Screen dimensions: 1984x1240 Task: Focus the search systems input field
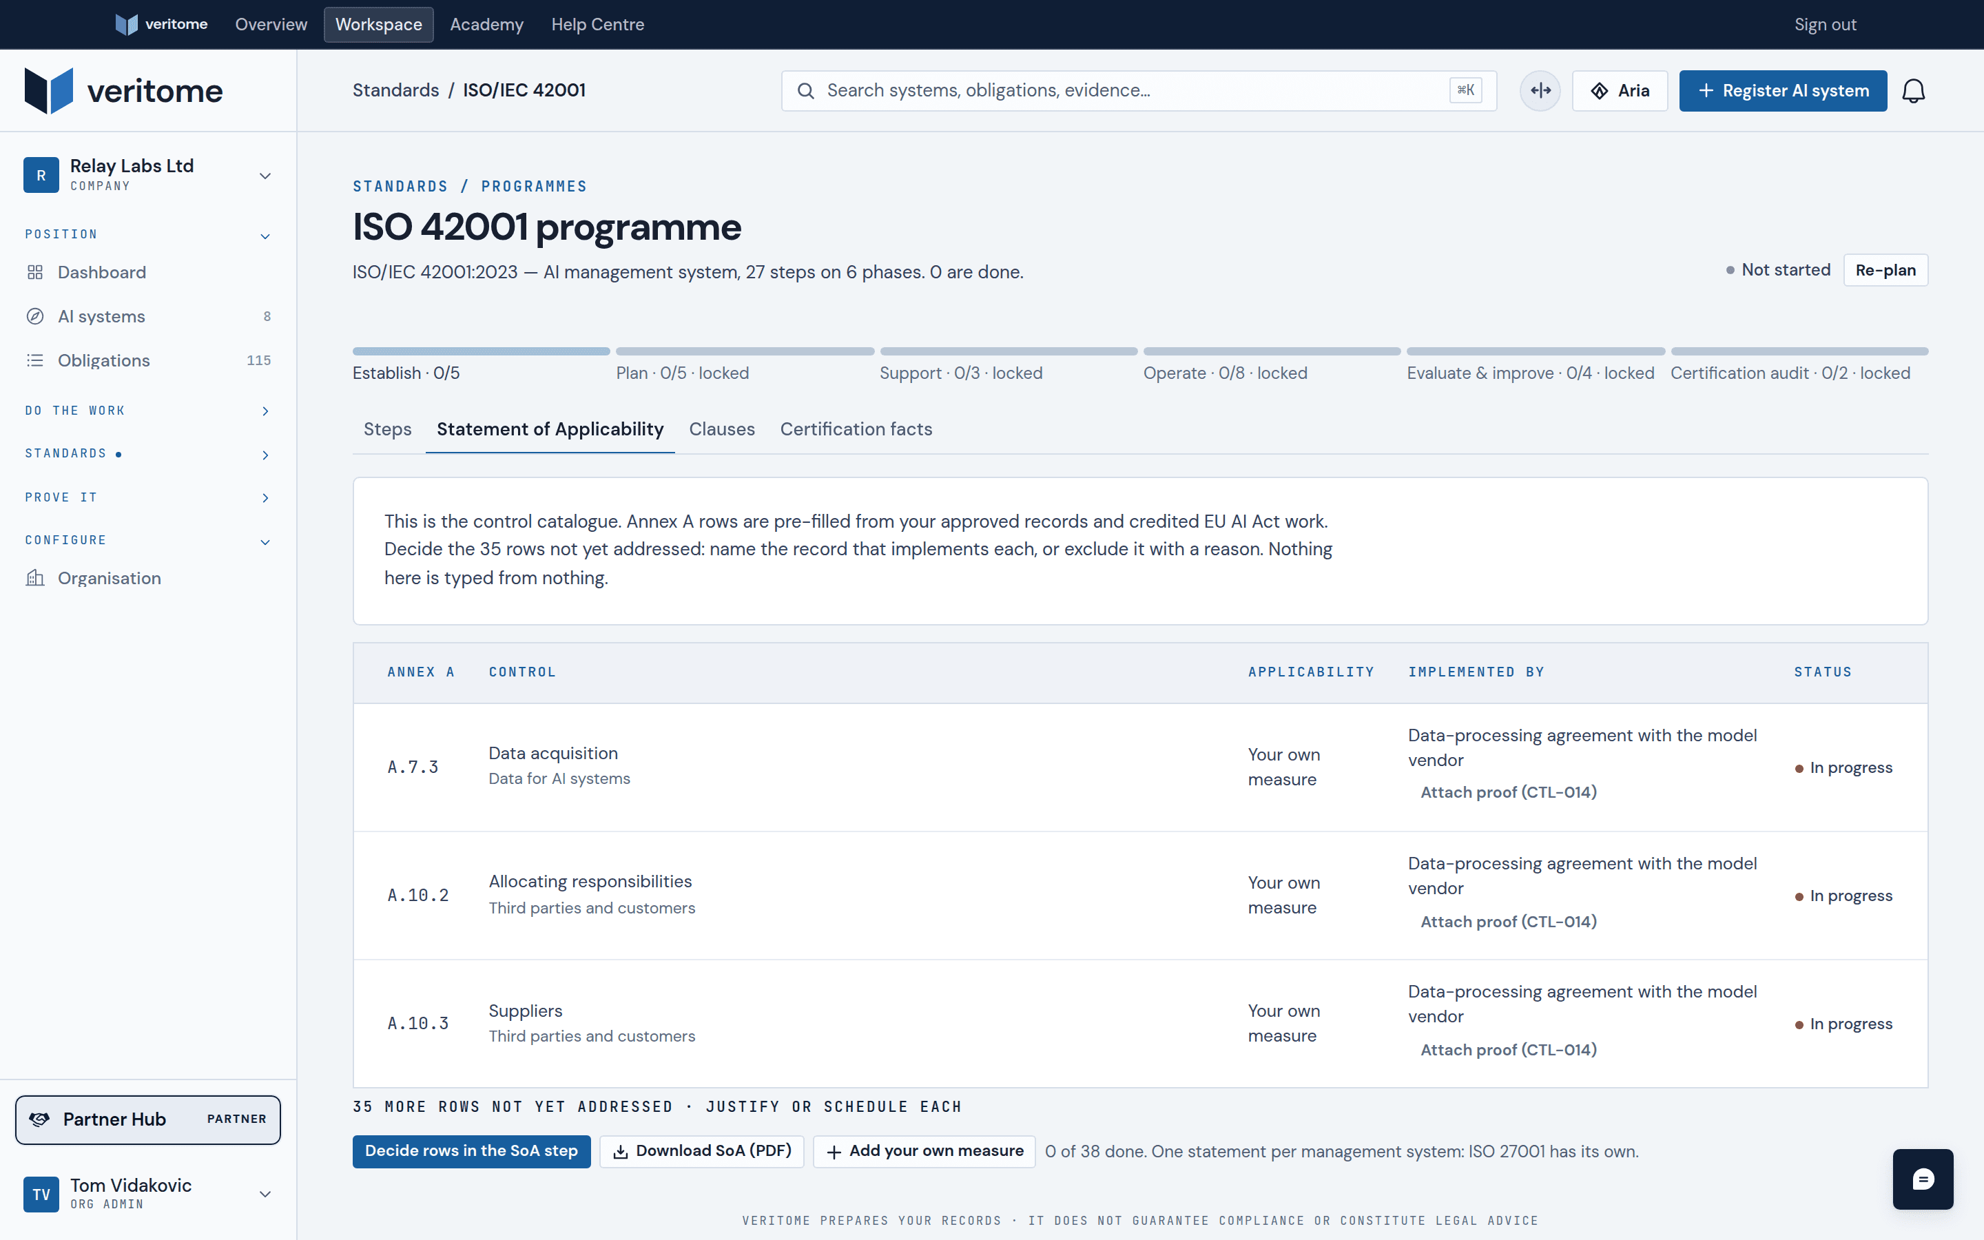click(1138, 90)
